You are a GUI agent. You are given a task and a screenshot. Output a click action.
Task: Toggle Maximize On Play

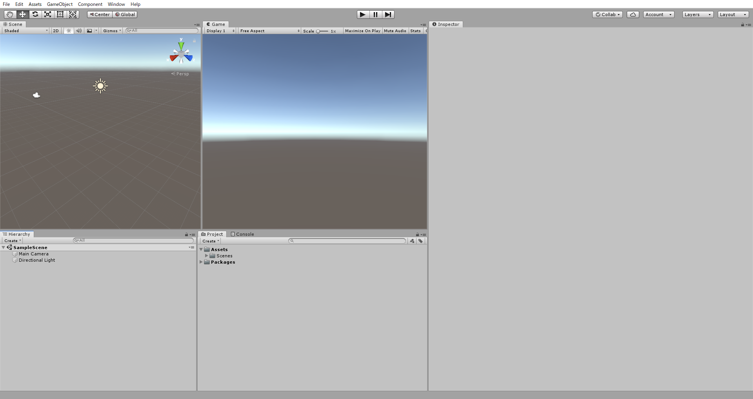(x=362, y=31)
